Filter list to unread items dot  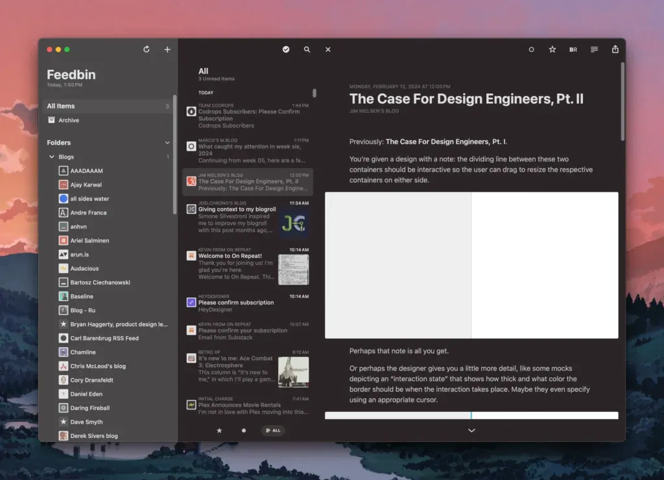[x=244, y=431]
